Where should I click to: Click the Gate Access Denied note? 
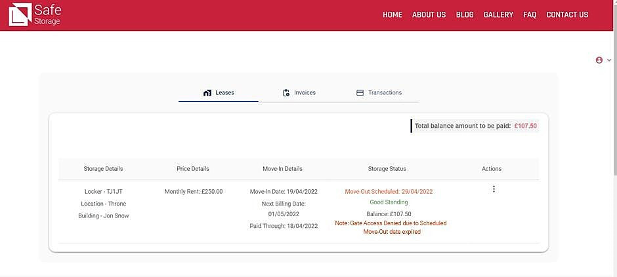tap(391, 228)
